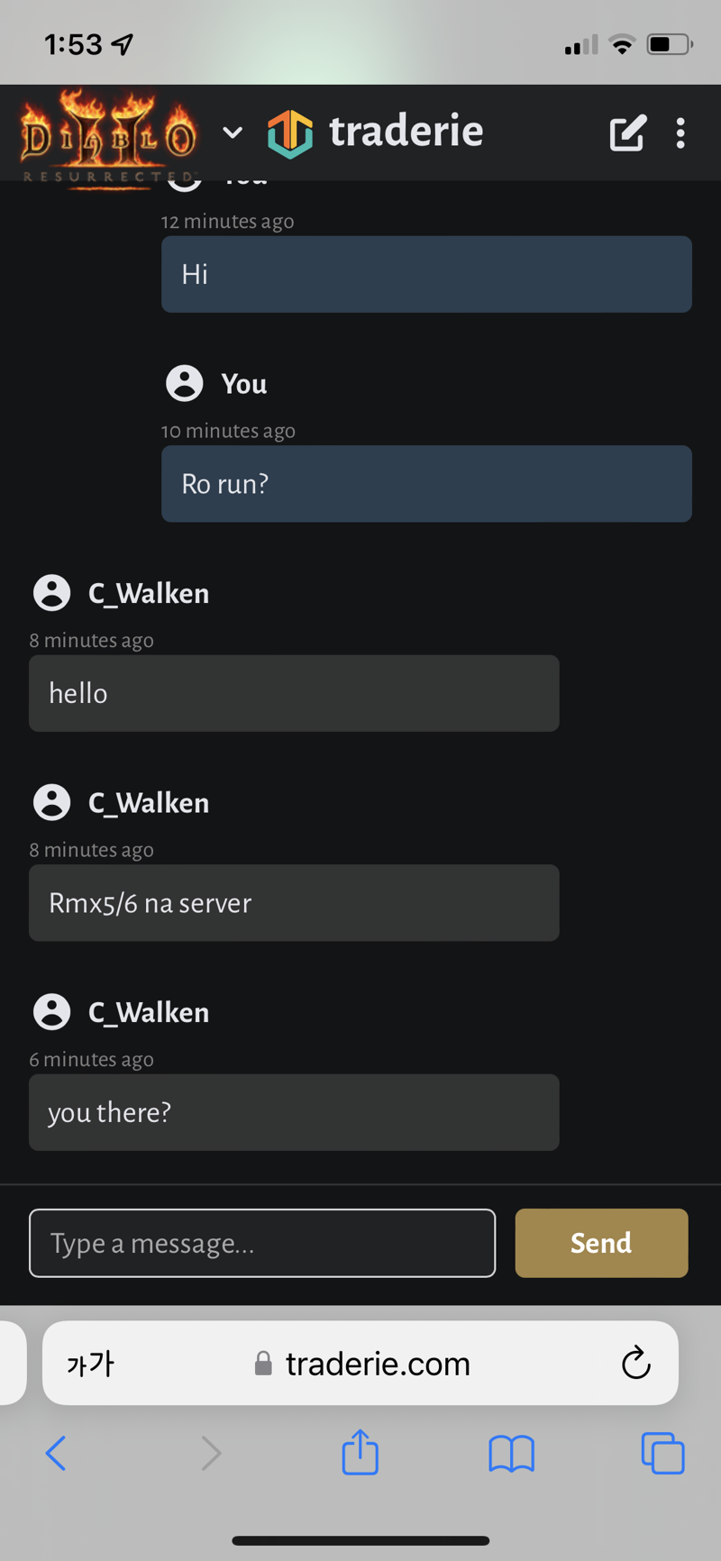Focus the 'Type a message...' input field
Image resolution: width=721 pixels, height=1561 pixels.
coord(262,1243)
